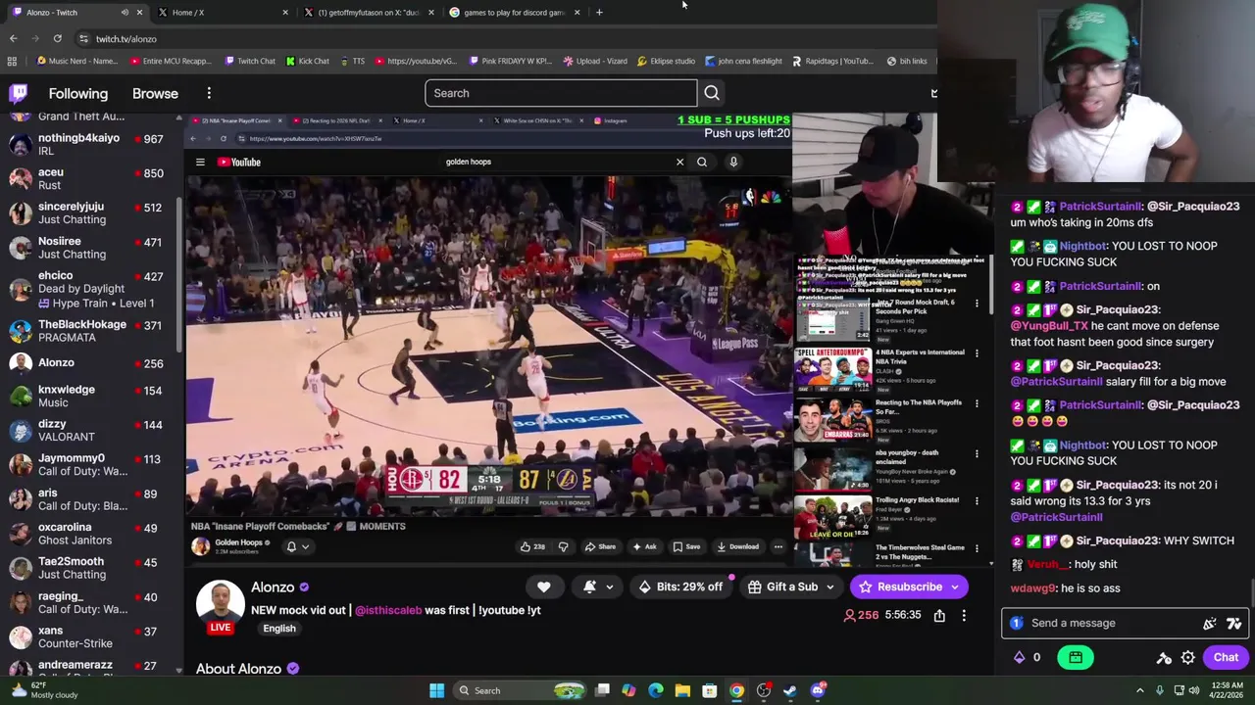This screenshot has height=705, width=1255.
Task: Click the YouTube Share button in stream
Action: coord(600,546)
